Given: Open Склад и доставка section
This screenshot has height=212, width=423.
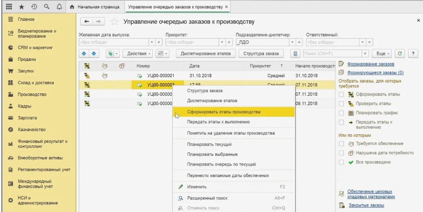Looking at the screenshot, I should [36, 83].
